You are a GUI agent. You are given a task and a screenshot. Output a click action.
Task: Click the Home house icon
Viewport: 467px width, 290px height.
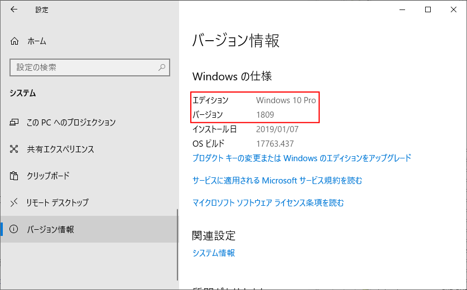(15, 41)
